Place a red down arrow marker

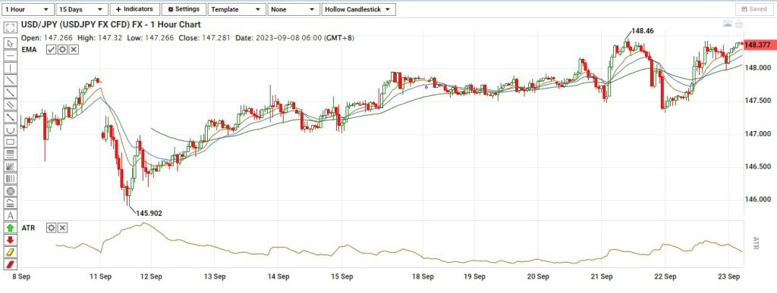click(11, 240)
